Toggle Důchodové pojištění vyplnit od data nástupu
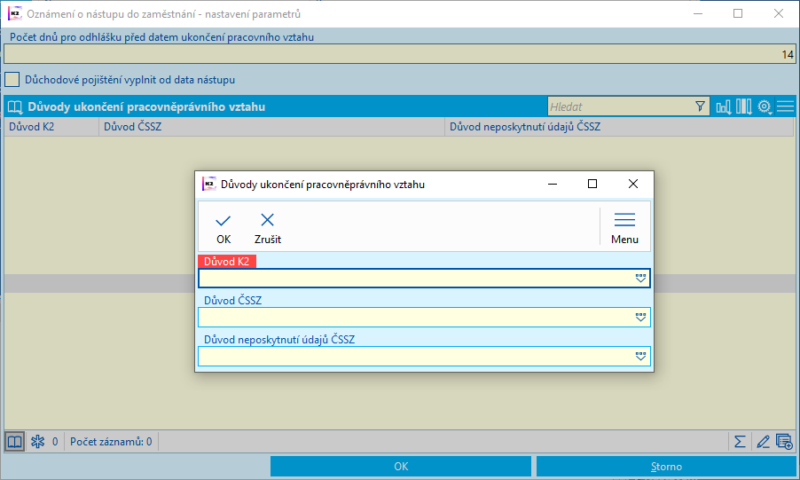Screen dimensions: 800x480 pyautogui.click(x=12, y=80)
